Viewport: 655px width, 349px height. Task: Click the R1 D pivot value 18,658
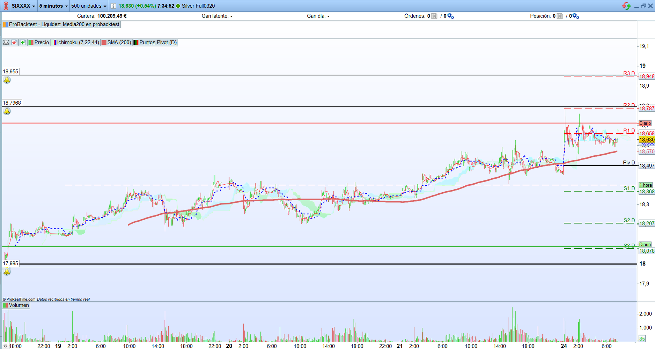(646, 133)
